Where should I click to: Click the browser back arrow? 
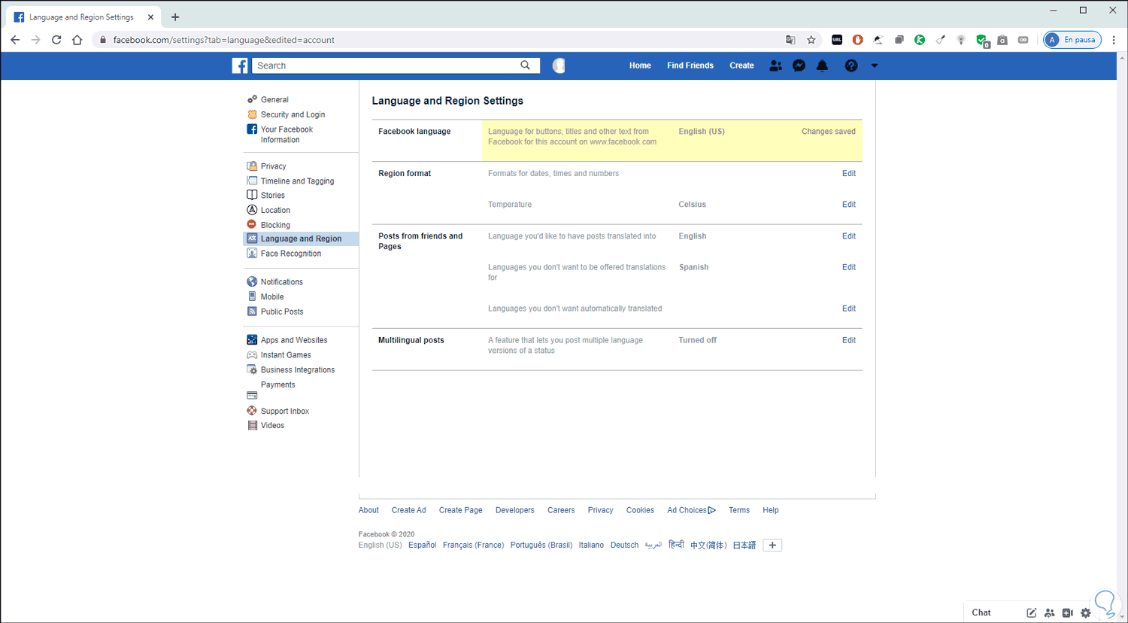click(x=15, y=40)
